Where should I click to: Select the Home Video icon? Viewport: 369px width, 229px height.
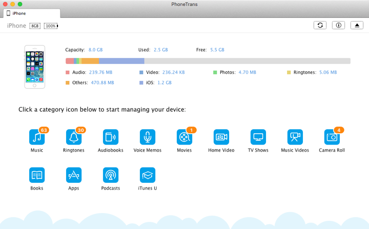coord(221,137)
